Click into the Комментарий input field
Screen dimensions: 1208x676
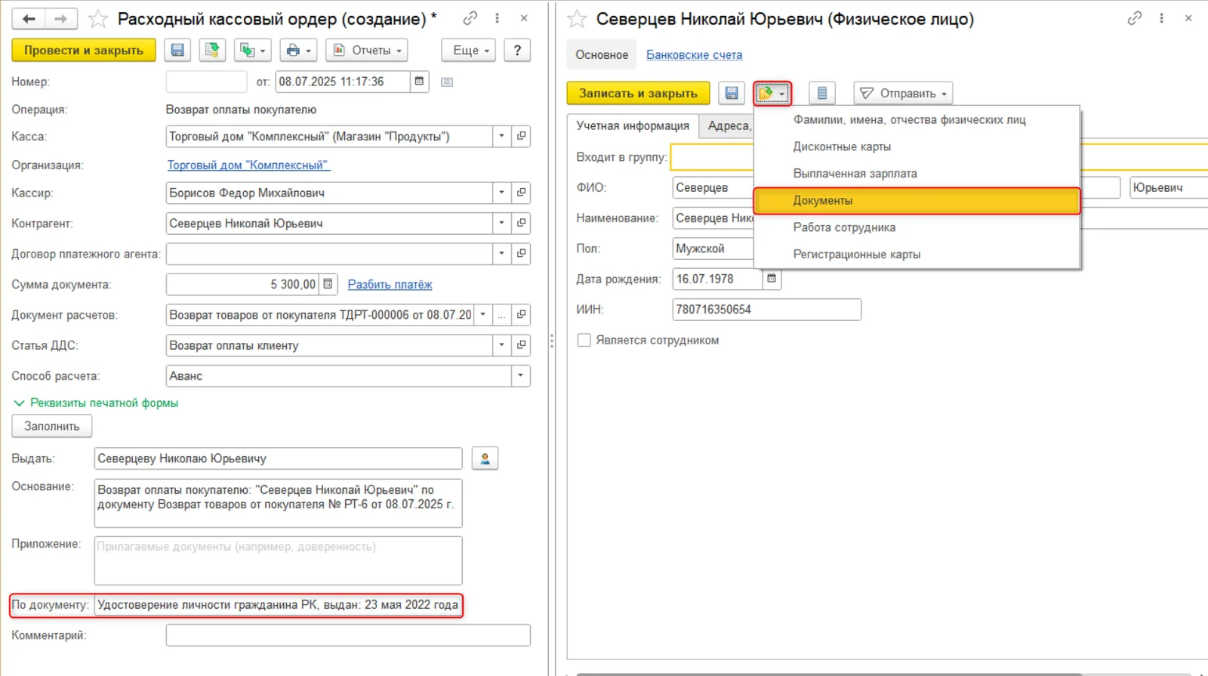coord(348,635)
